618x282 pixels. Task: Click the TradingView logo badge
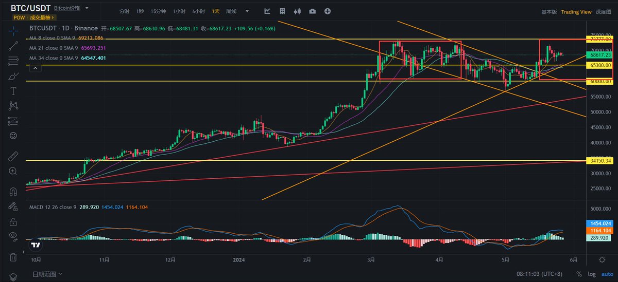[x=36, y=245]
